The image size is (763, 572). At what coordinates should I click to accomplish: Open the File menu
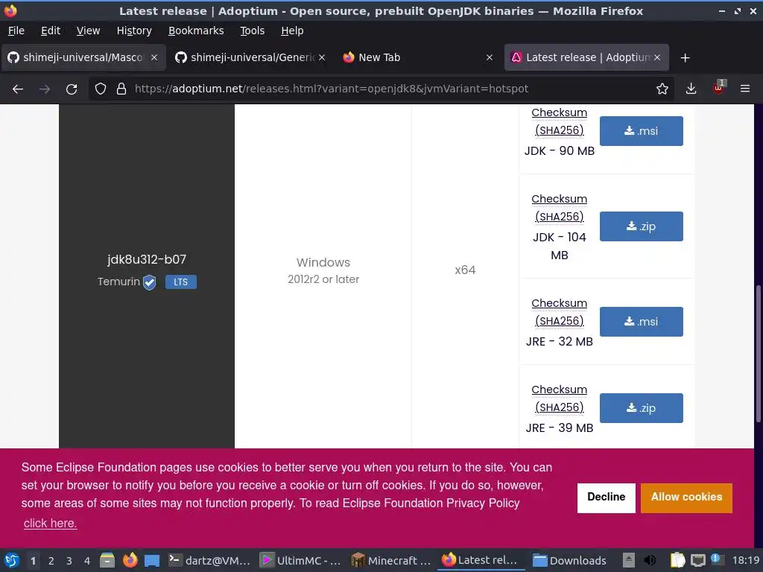16,31
